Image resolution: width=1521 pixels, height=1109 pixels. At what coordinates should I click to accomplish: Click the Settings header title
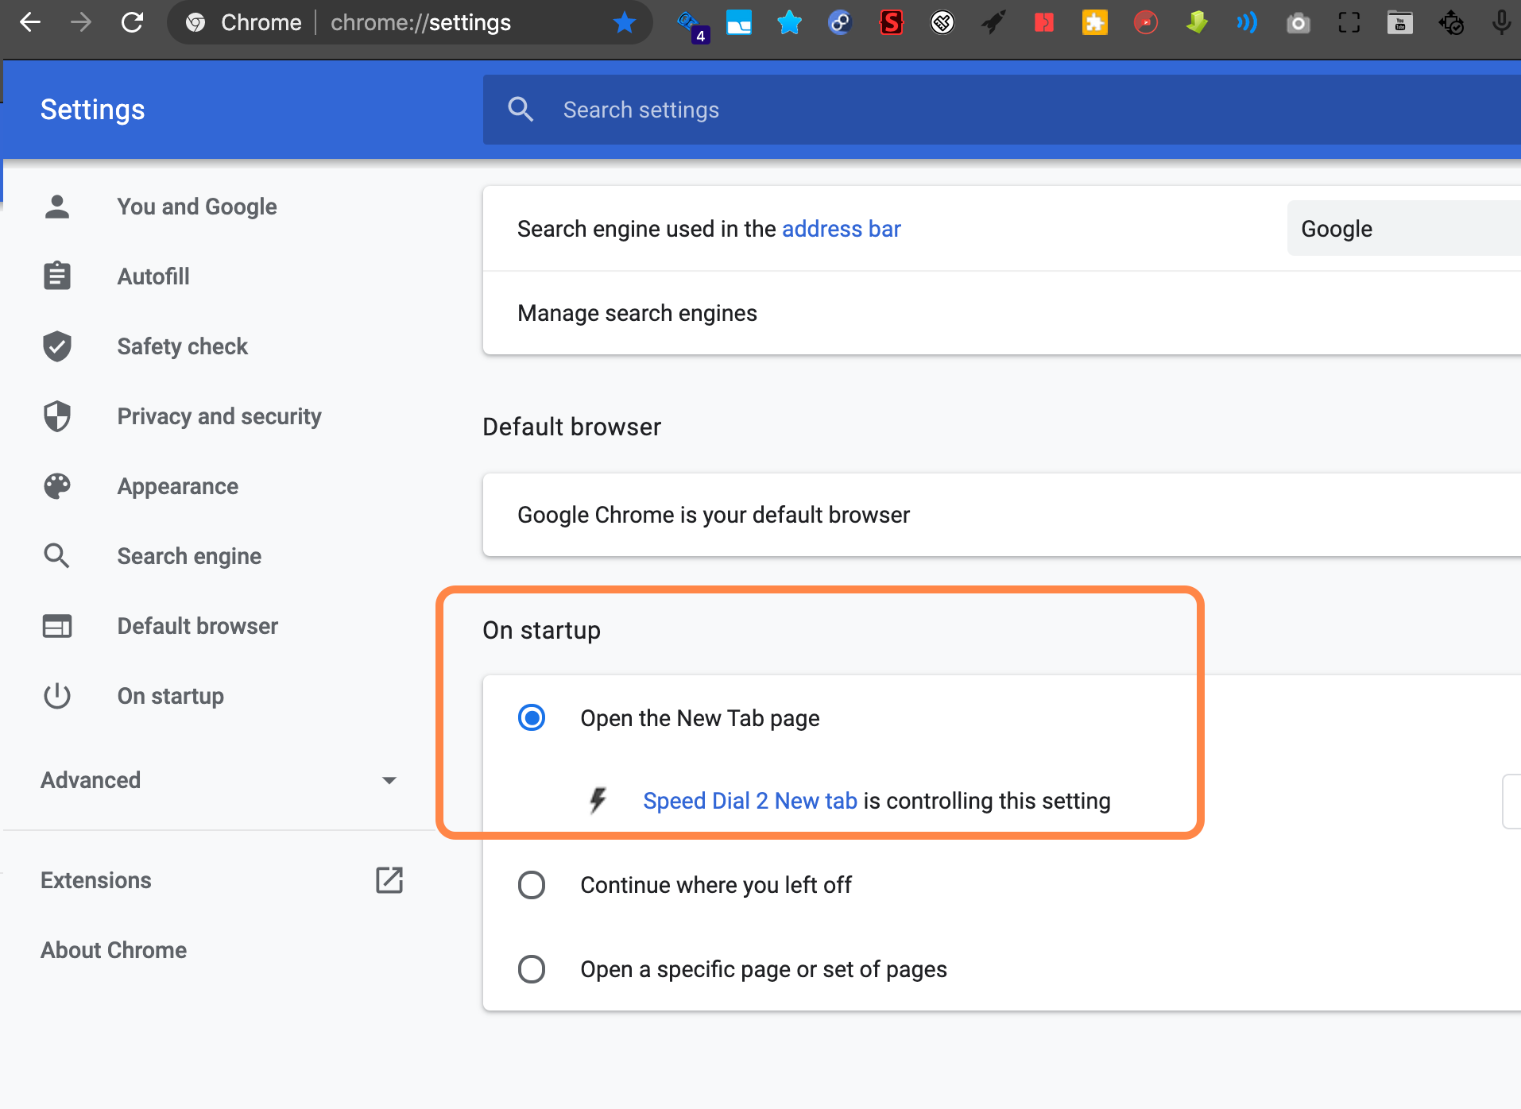[x=92, y=110]
